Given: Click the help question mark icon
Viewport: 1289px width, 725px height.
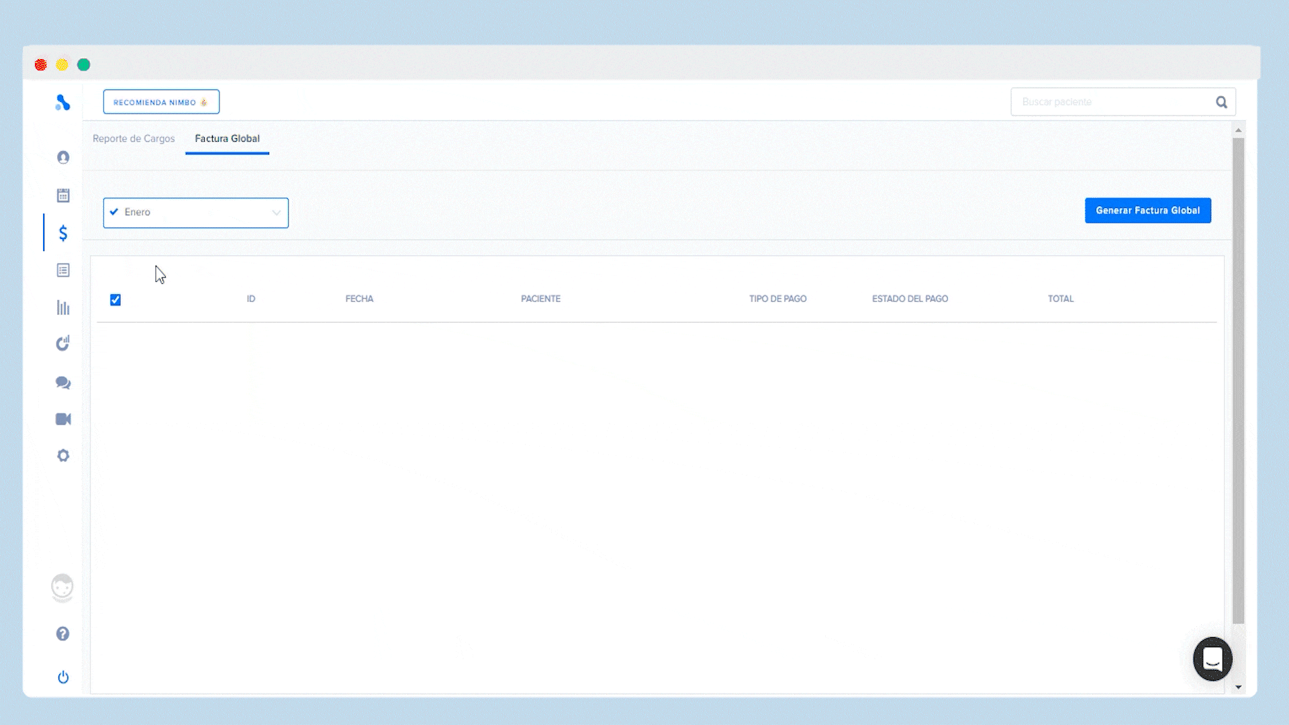Looking at the screenshot, I should [62, 633].
